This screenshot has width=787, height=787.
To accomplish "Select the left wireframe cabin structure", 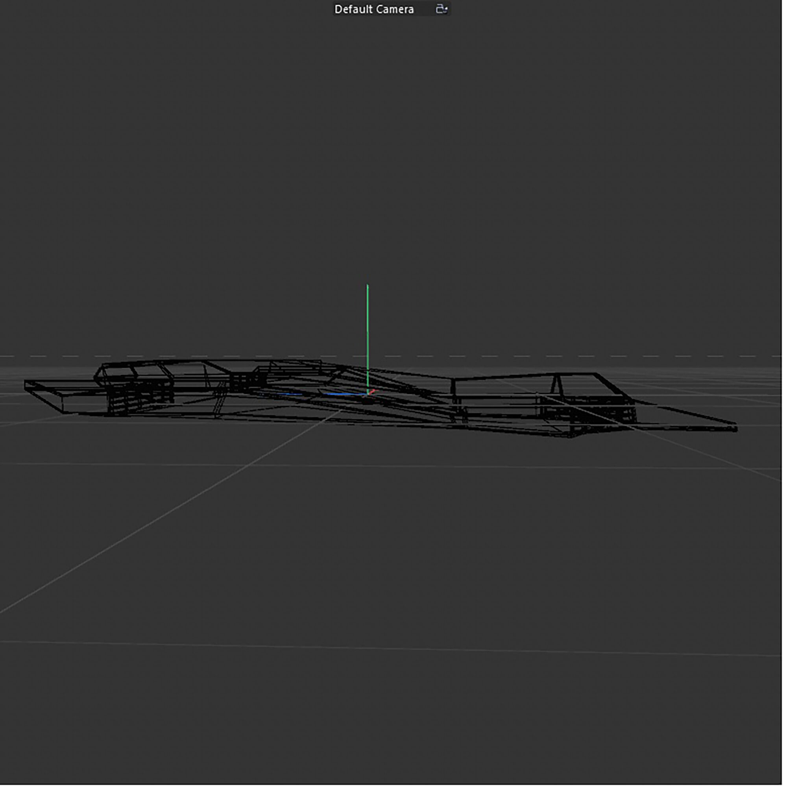I will [x=135, y=371].
